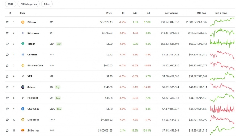The image size is (239, 138).
Task: Click the Bitcoin coin logo icon
Action: coord(23,22)
